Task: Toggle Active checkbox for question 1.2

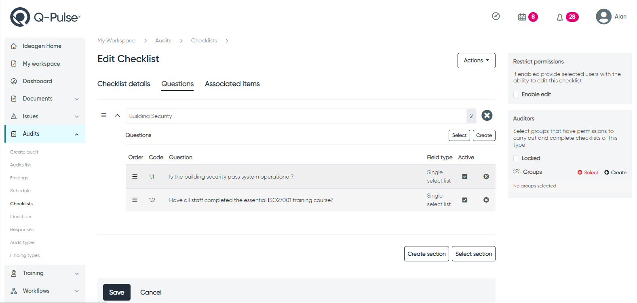Action: [x=465, y=200]
